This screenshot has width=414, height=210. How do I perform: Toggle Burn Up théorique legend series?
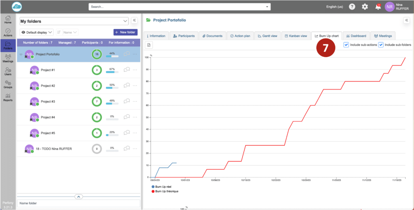click(165, 191)
